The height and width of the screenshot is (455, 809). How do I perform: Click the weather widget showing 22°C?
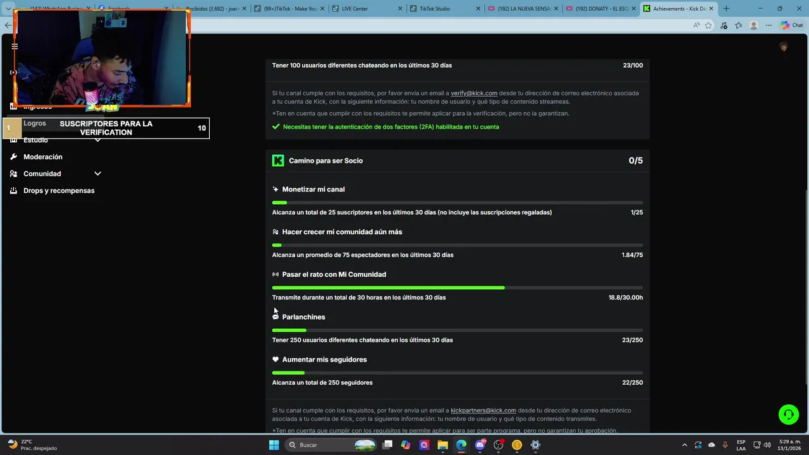32,445
